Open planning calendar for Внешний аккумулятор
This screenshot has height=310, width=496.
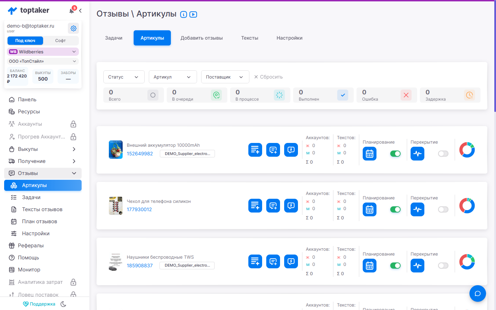click(x=370, y=154)
